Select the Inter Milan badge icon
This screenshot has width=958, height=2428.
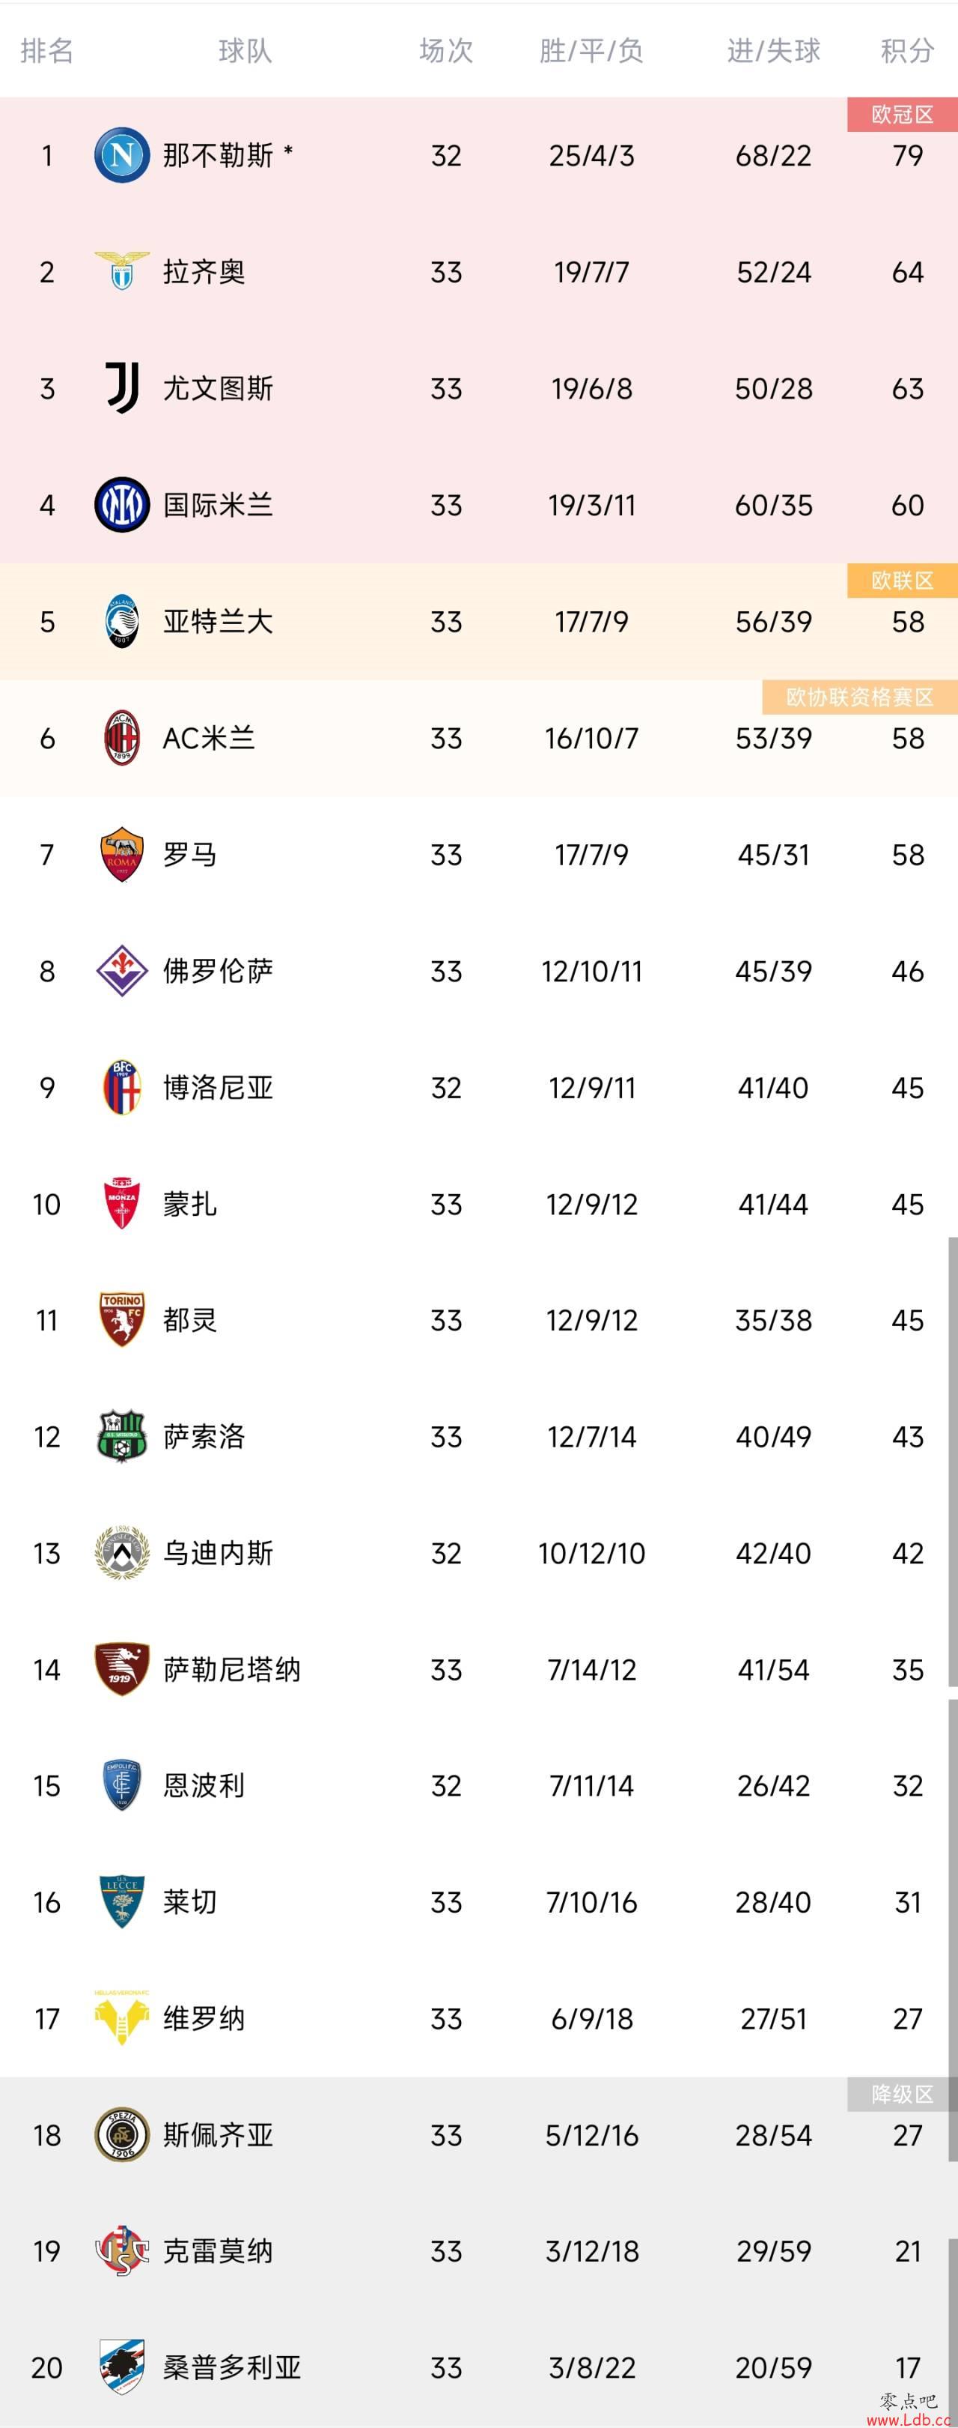tap(121, 505)
